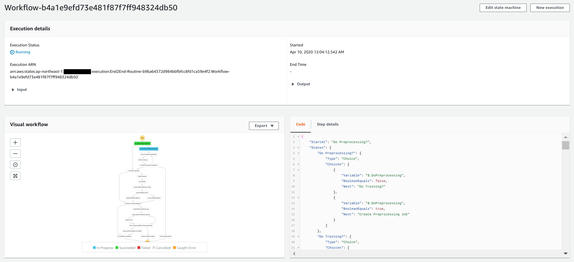
Task: Center the workflow graph with target icon
Action: 15,165
